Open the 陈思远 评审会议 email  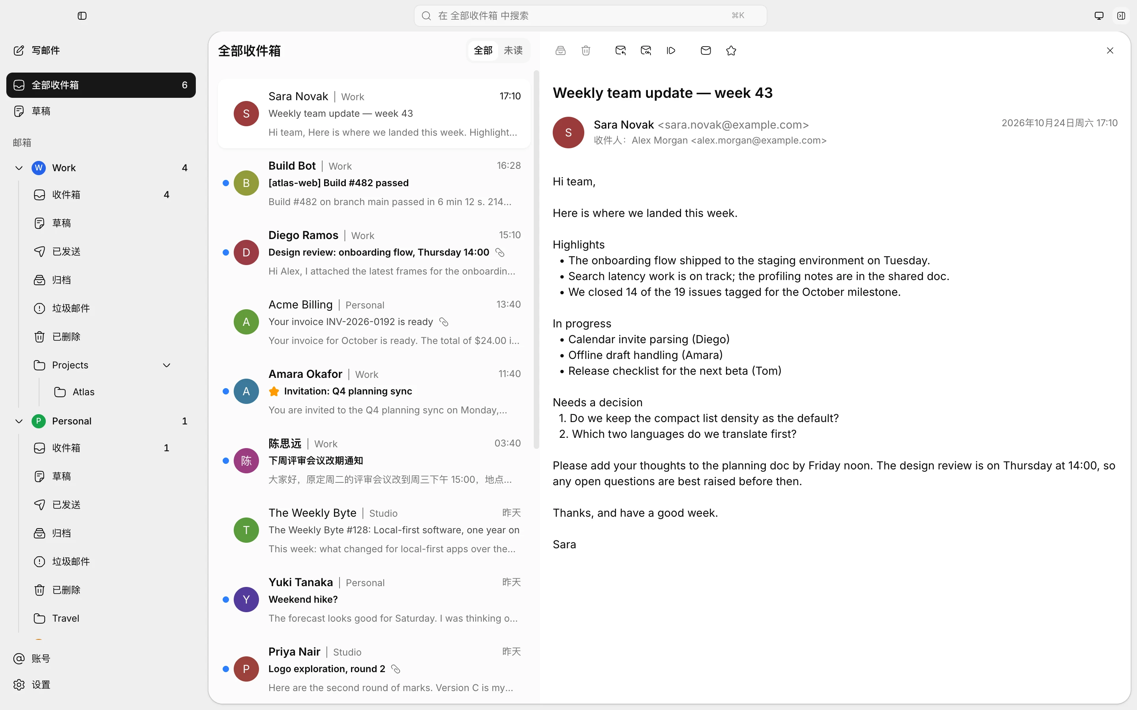[x=374, y=461]
